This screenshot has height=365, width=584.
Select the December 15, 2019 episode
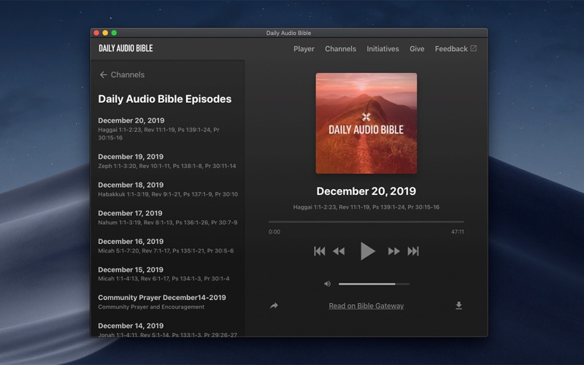(x=168, y=274)
